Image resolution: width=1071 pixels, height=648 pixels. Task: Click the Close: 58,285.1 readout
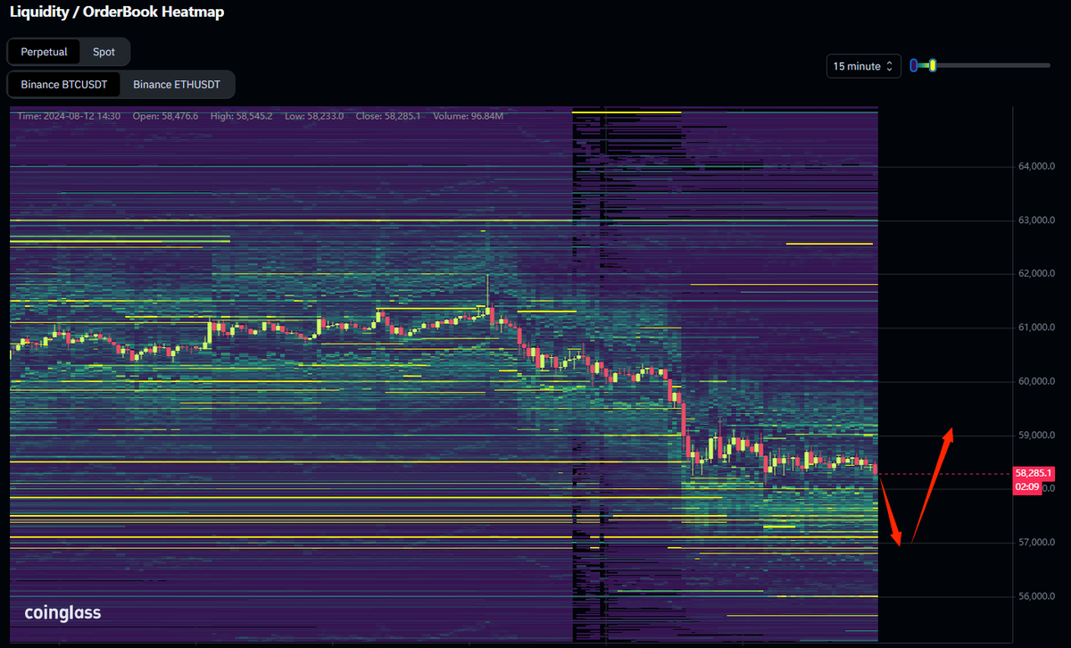click(x=388, y=116)
